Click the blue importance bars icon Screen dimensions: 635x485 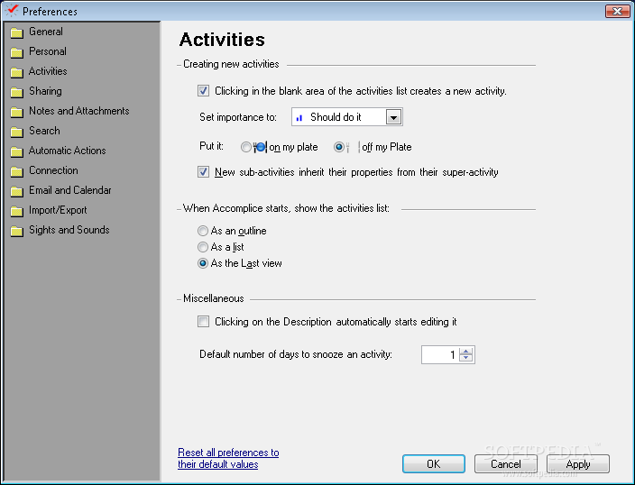(299, 118)
